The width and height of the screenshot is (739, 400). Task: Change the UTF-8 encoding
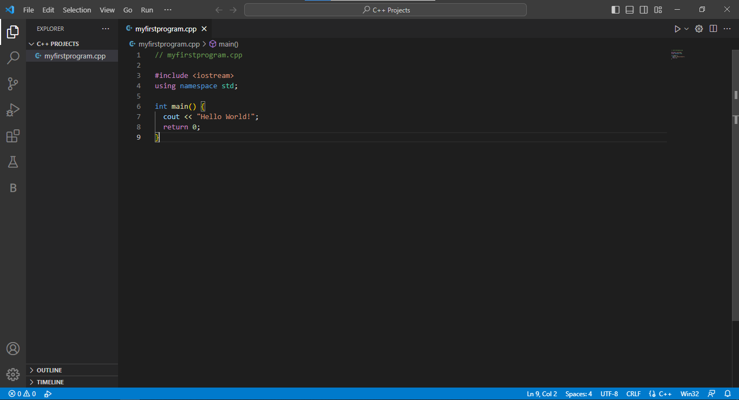tap(609, 394)
